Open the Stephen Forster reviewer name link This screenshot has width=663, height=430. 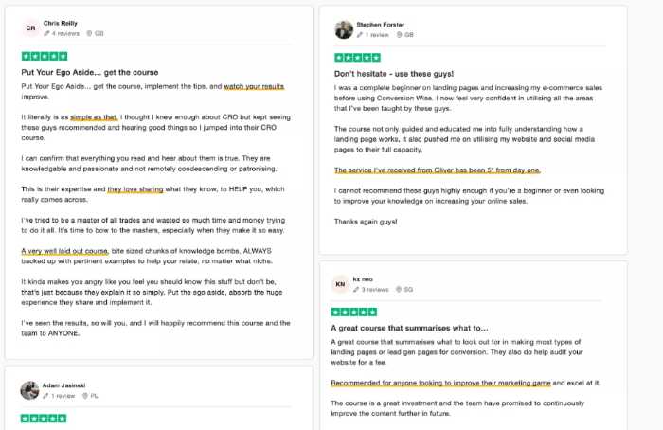click(380, 25)
